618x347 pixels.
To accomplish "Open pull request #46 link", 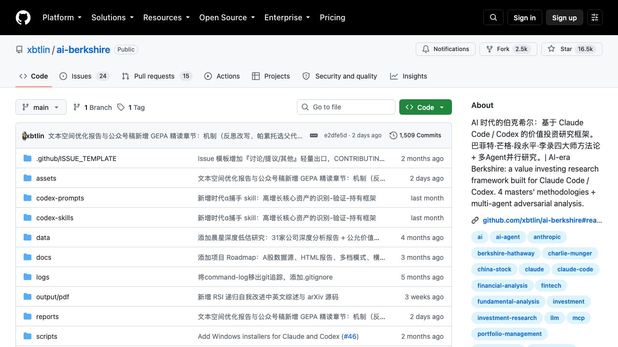I will coord(350,336).
